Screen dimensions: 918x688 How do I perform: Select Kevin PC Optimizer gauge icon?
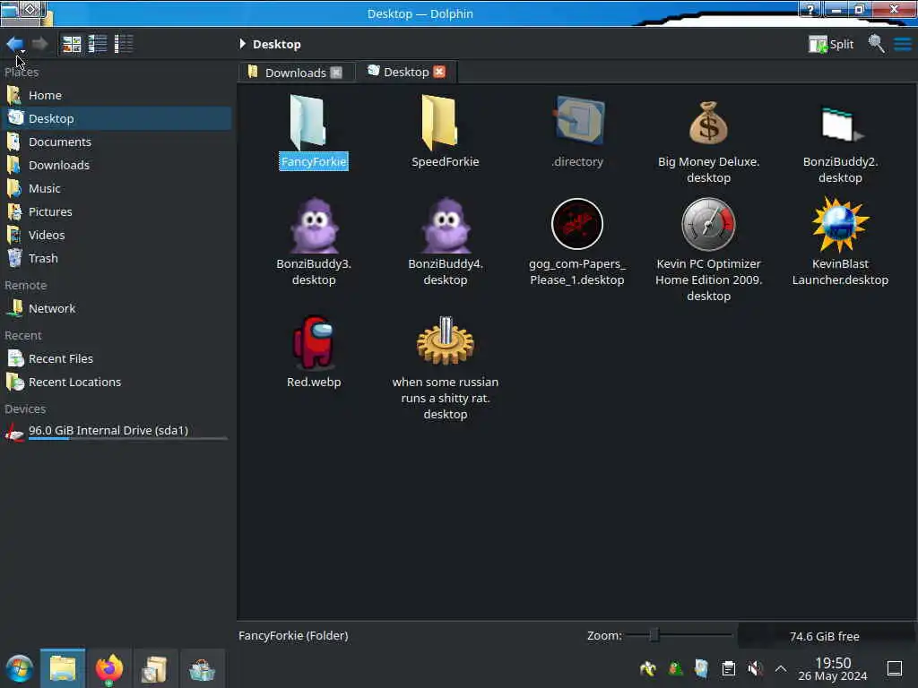(708, 224)
